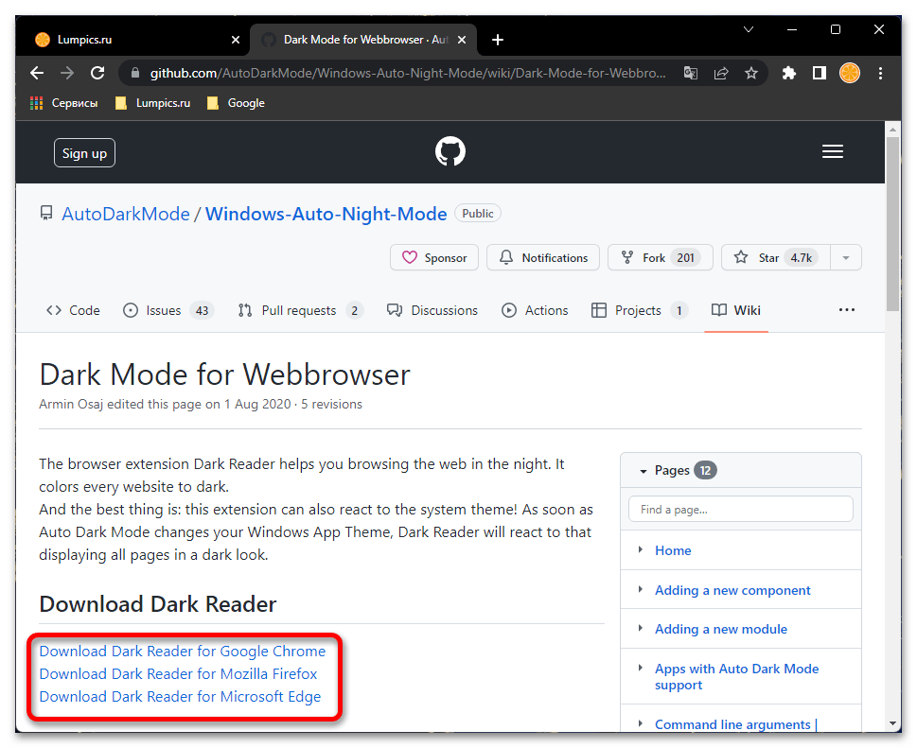Open the tab search chevron
The width and height of the screenshot is (917, 748).
(748, 29)
